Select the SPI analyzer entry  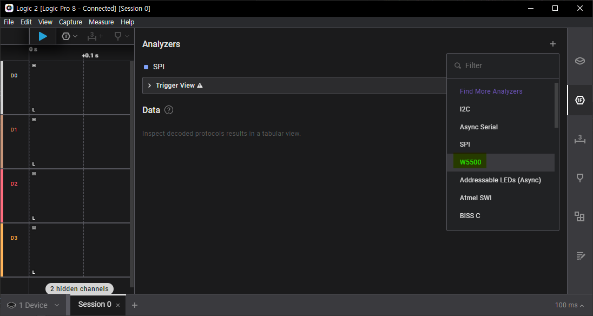click(x=159, y=67)
